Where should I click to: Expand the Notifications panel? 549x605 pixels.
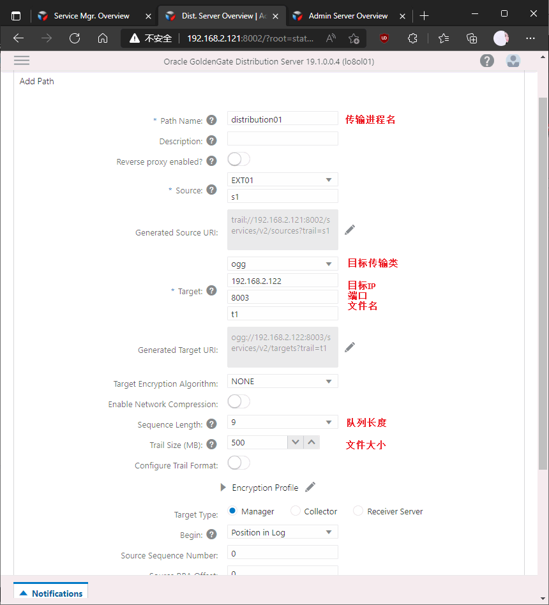(50, 593)
